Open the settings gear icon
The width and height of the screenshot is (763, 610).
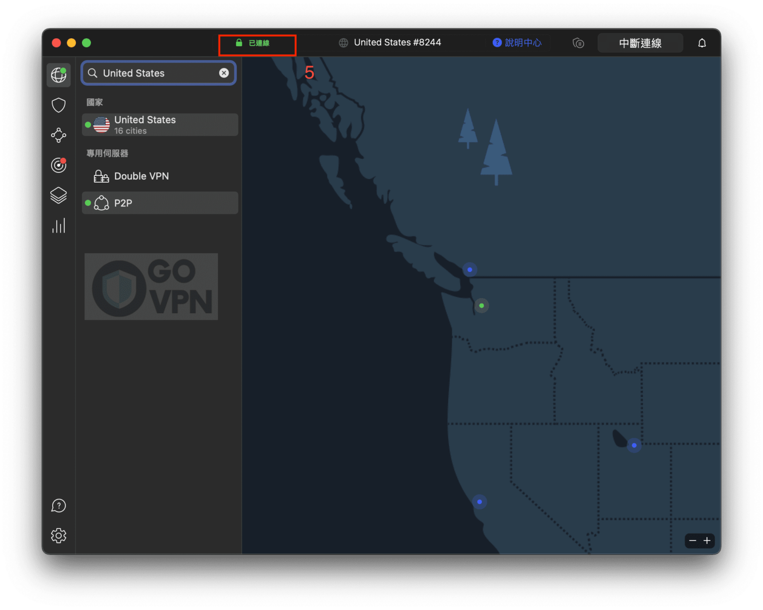click(59, 536)
